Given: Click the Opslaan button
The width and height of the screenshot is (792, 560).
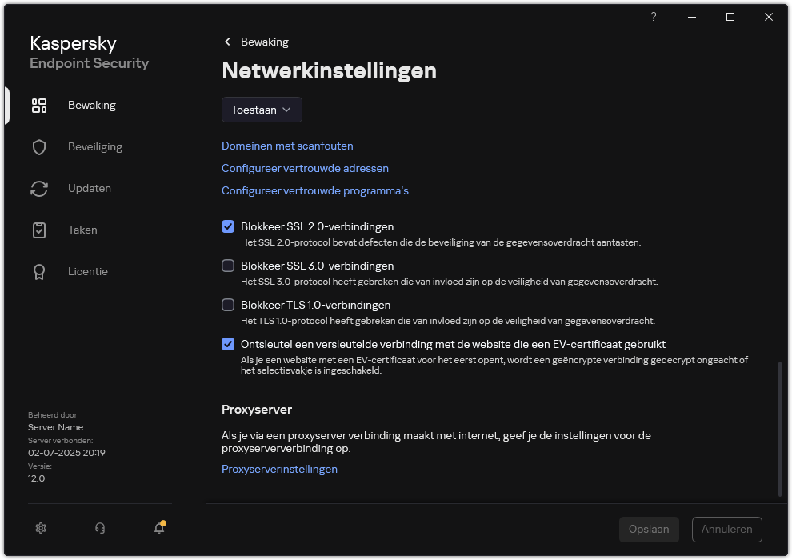Looking at the screenshot, I should click(649, 529).
